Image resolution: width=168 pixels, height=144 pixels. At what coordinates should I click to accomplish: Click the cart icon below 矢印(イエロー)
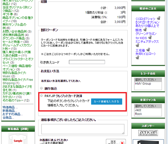point(137,58)
